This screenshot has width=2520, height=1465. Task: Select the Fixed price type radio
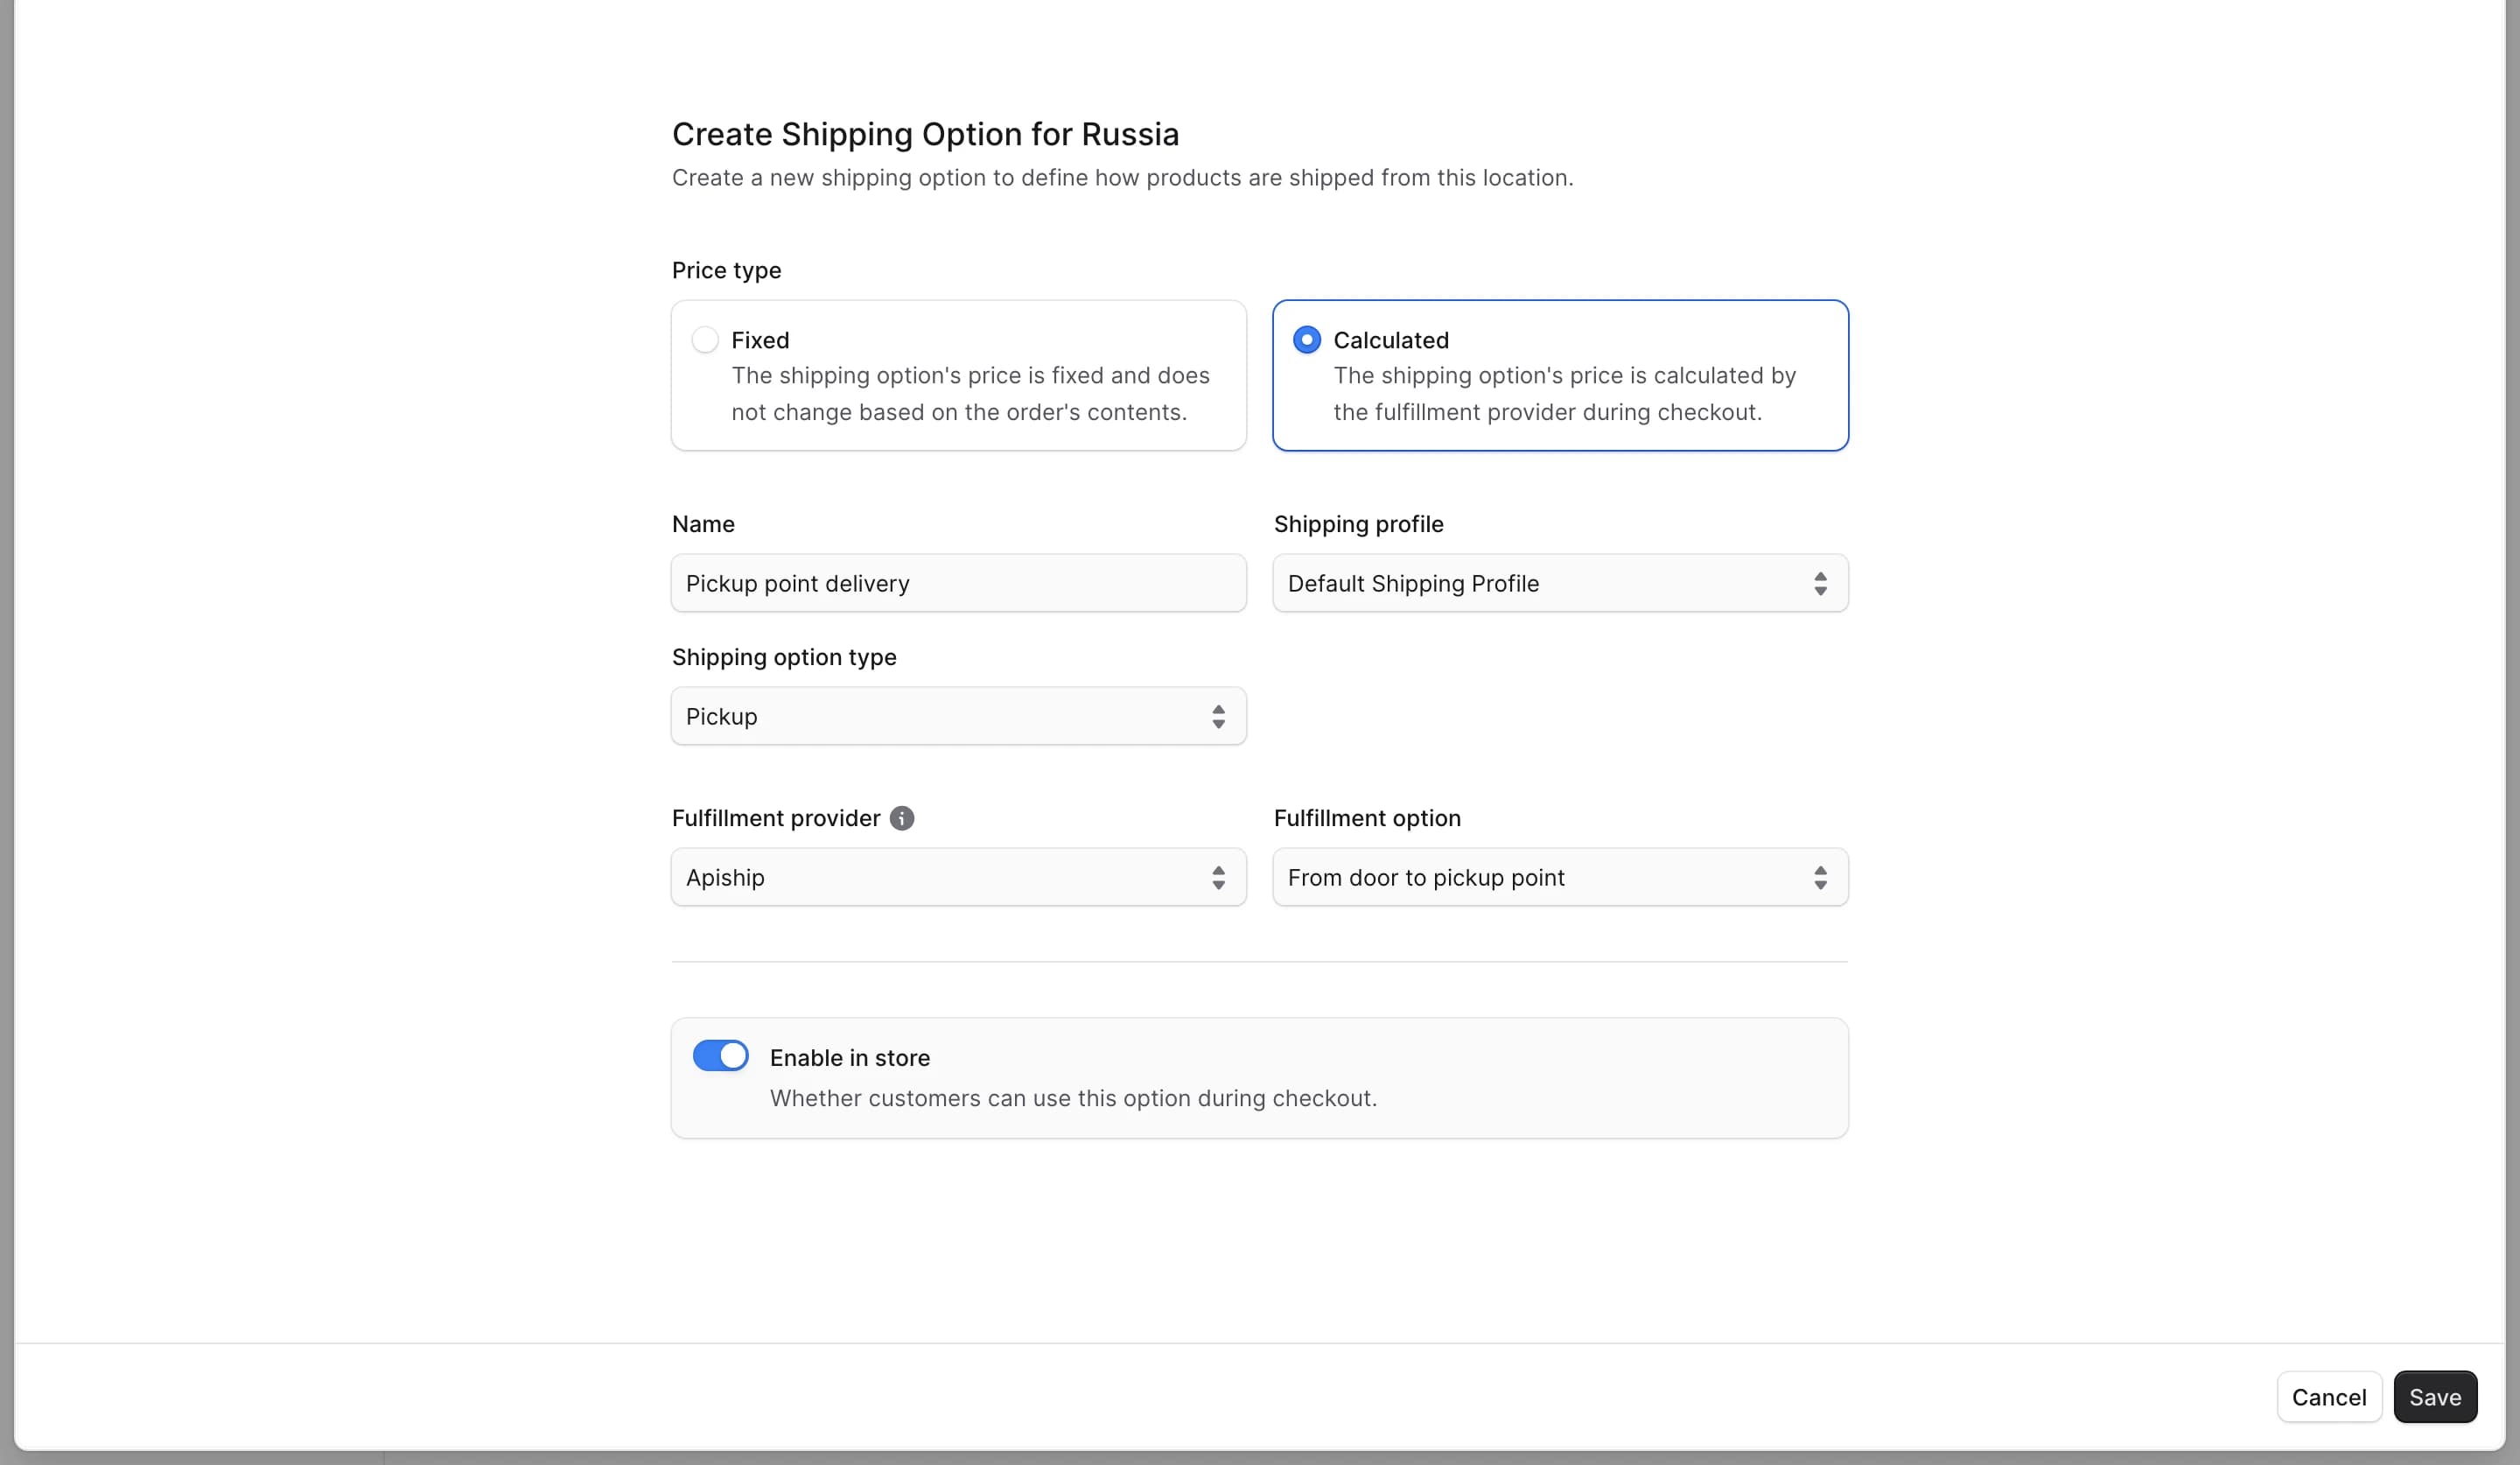point(705,340)
